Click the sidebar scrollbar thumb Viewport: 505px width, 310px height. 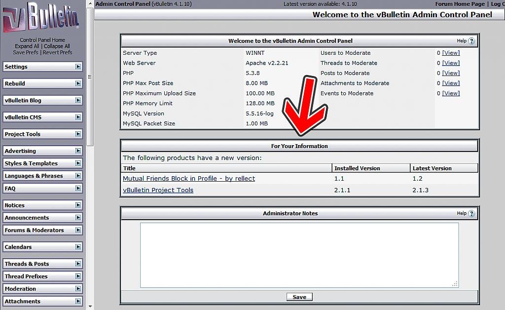click(x=90, y=77)
